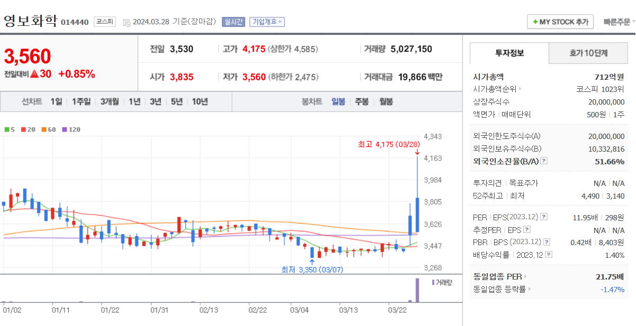
Task: Click the 고가 4,175 value
Action: point(254,49)
